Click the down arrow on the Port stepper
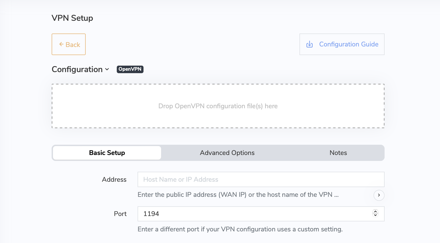The image size is (440, 243). (x=375, y=215)
